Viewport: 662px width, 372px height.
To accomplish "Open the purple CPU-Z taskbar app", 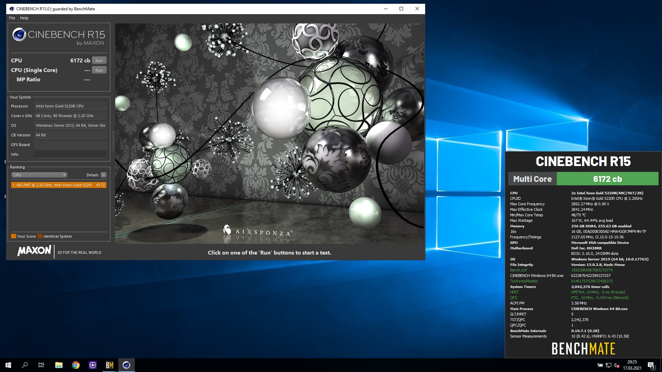I will click(93, 365).
